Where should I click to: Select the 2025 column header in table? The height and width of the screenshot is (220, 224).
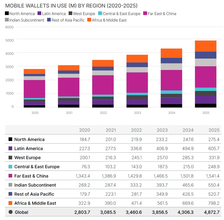214,130
